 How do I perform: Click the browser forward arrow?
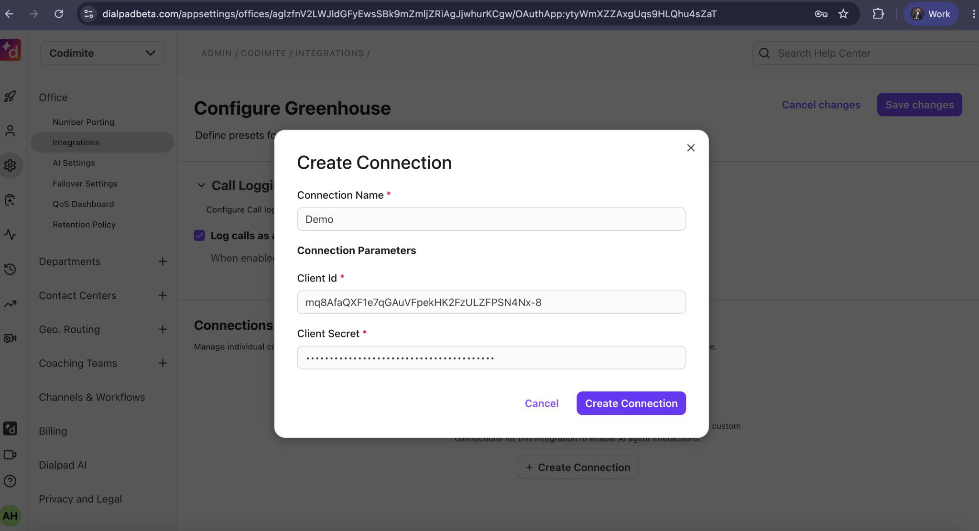(x=33, y=14)
